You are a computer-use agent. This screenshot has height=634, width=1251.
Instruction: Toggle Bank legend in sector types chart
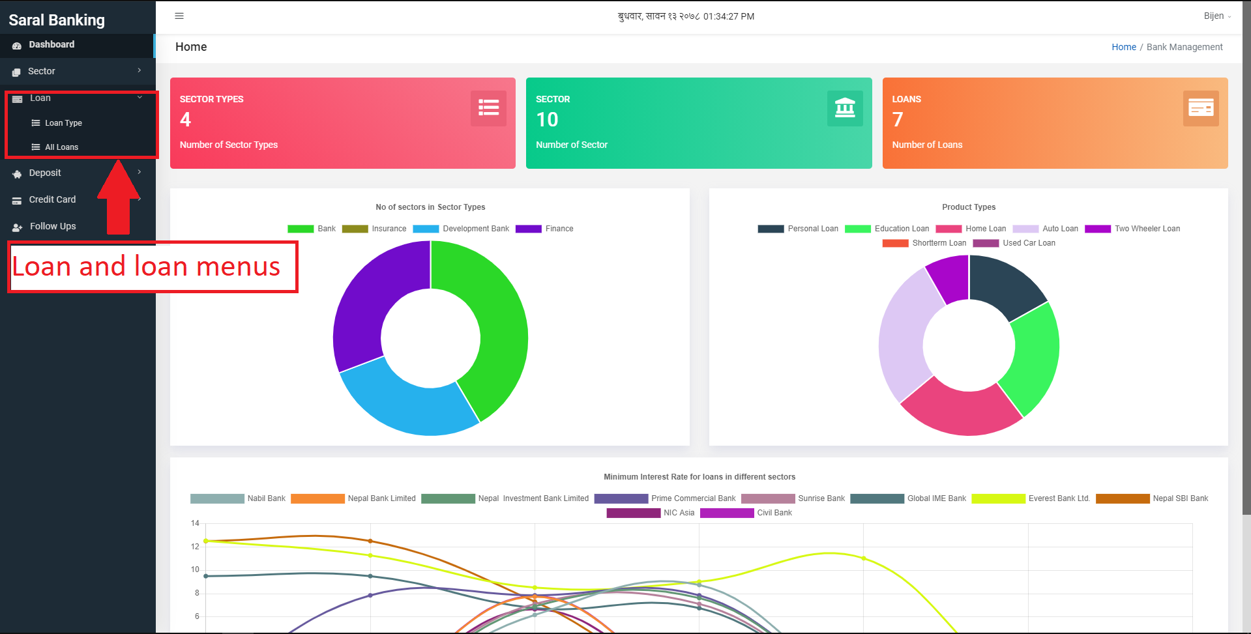312,229
